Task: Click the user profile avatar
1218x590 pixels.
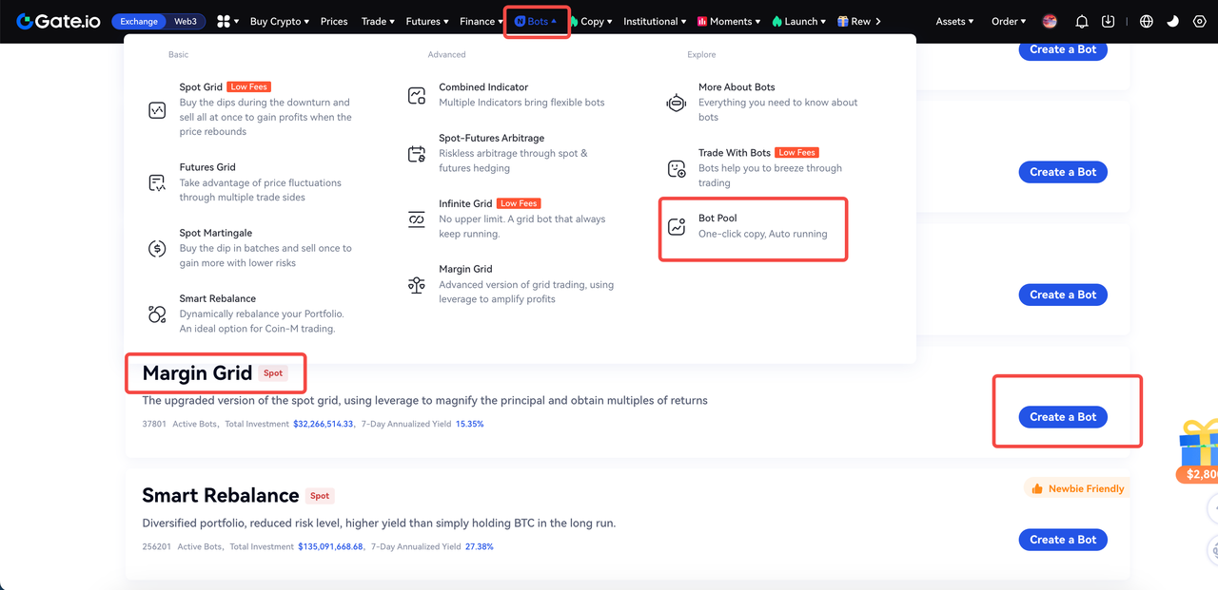Action: [1050, 21]
